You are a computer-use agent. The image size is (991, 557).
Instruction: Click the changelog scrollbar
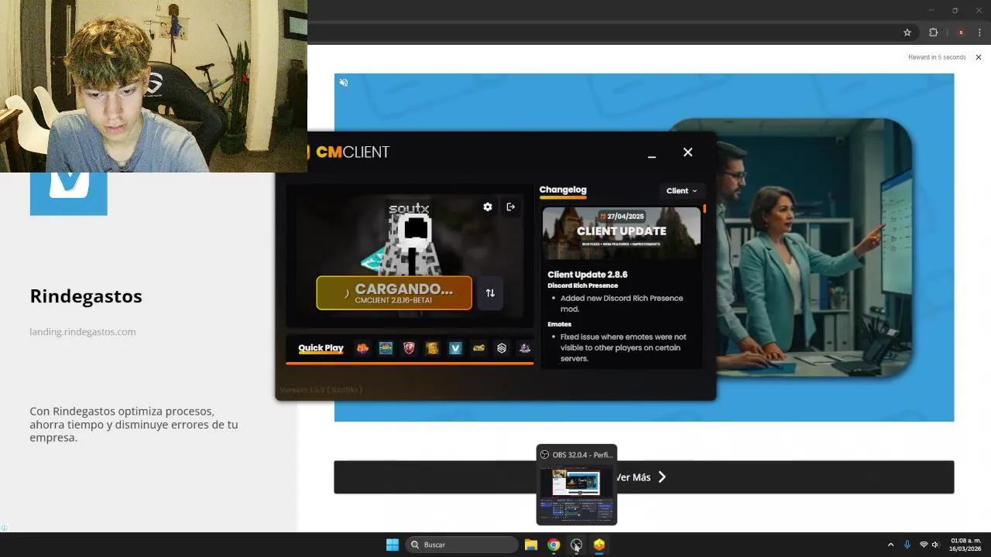click(x=705, y=210)
